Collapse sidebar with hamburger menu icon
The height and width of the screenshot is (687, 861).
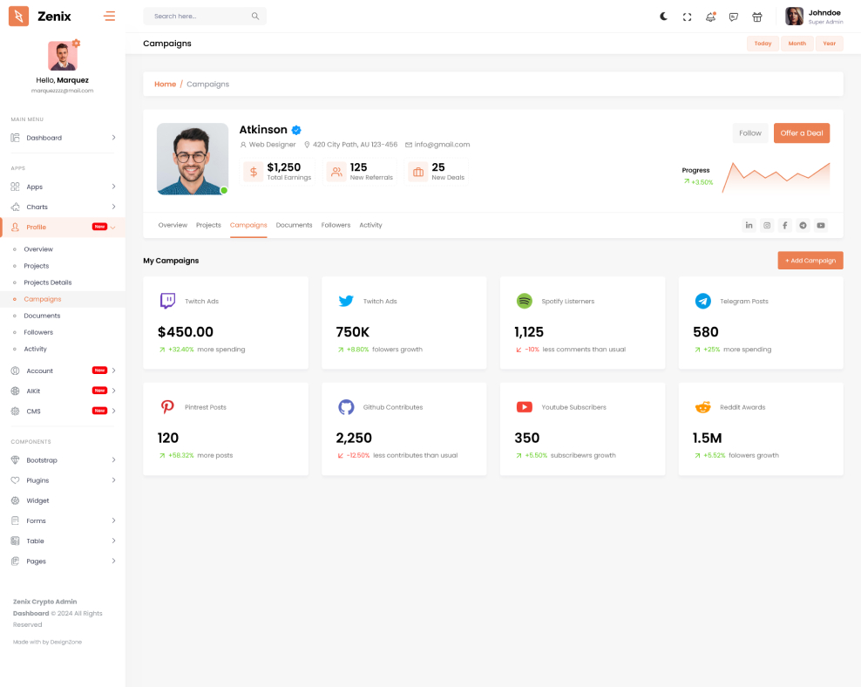pyautogui.click(x=109, y=16)
